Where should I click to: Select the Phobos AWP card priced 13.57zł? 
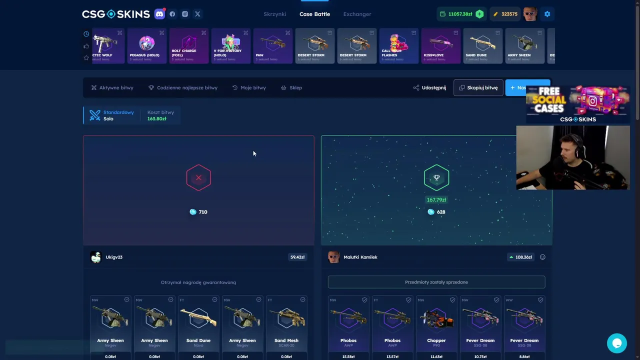pos(392,327)
